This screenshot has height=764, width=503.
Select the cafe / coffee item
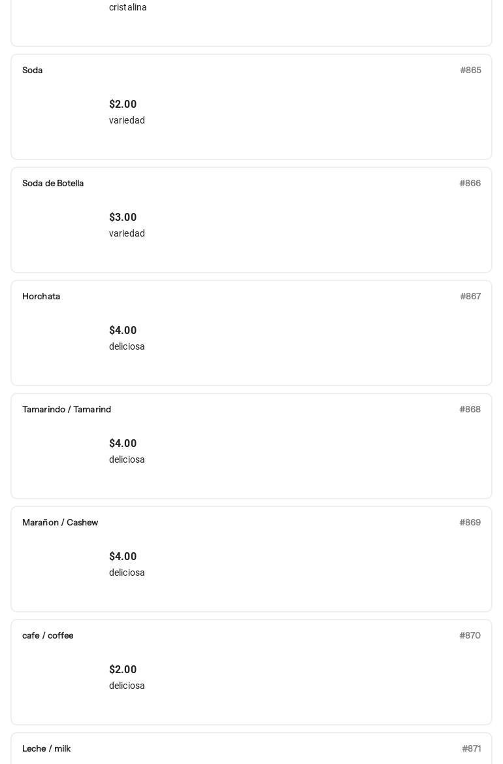(x=48, y=635)
